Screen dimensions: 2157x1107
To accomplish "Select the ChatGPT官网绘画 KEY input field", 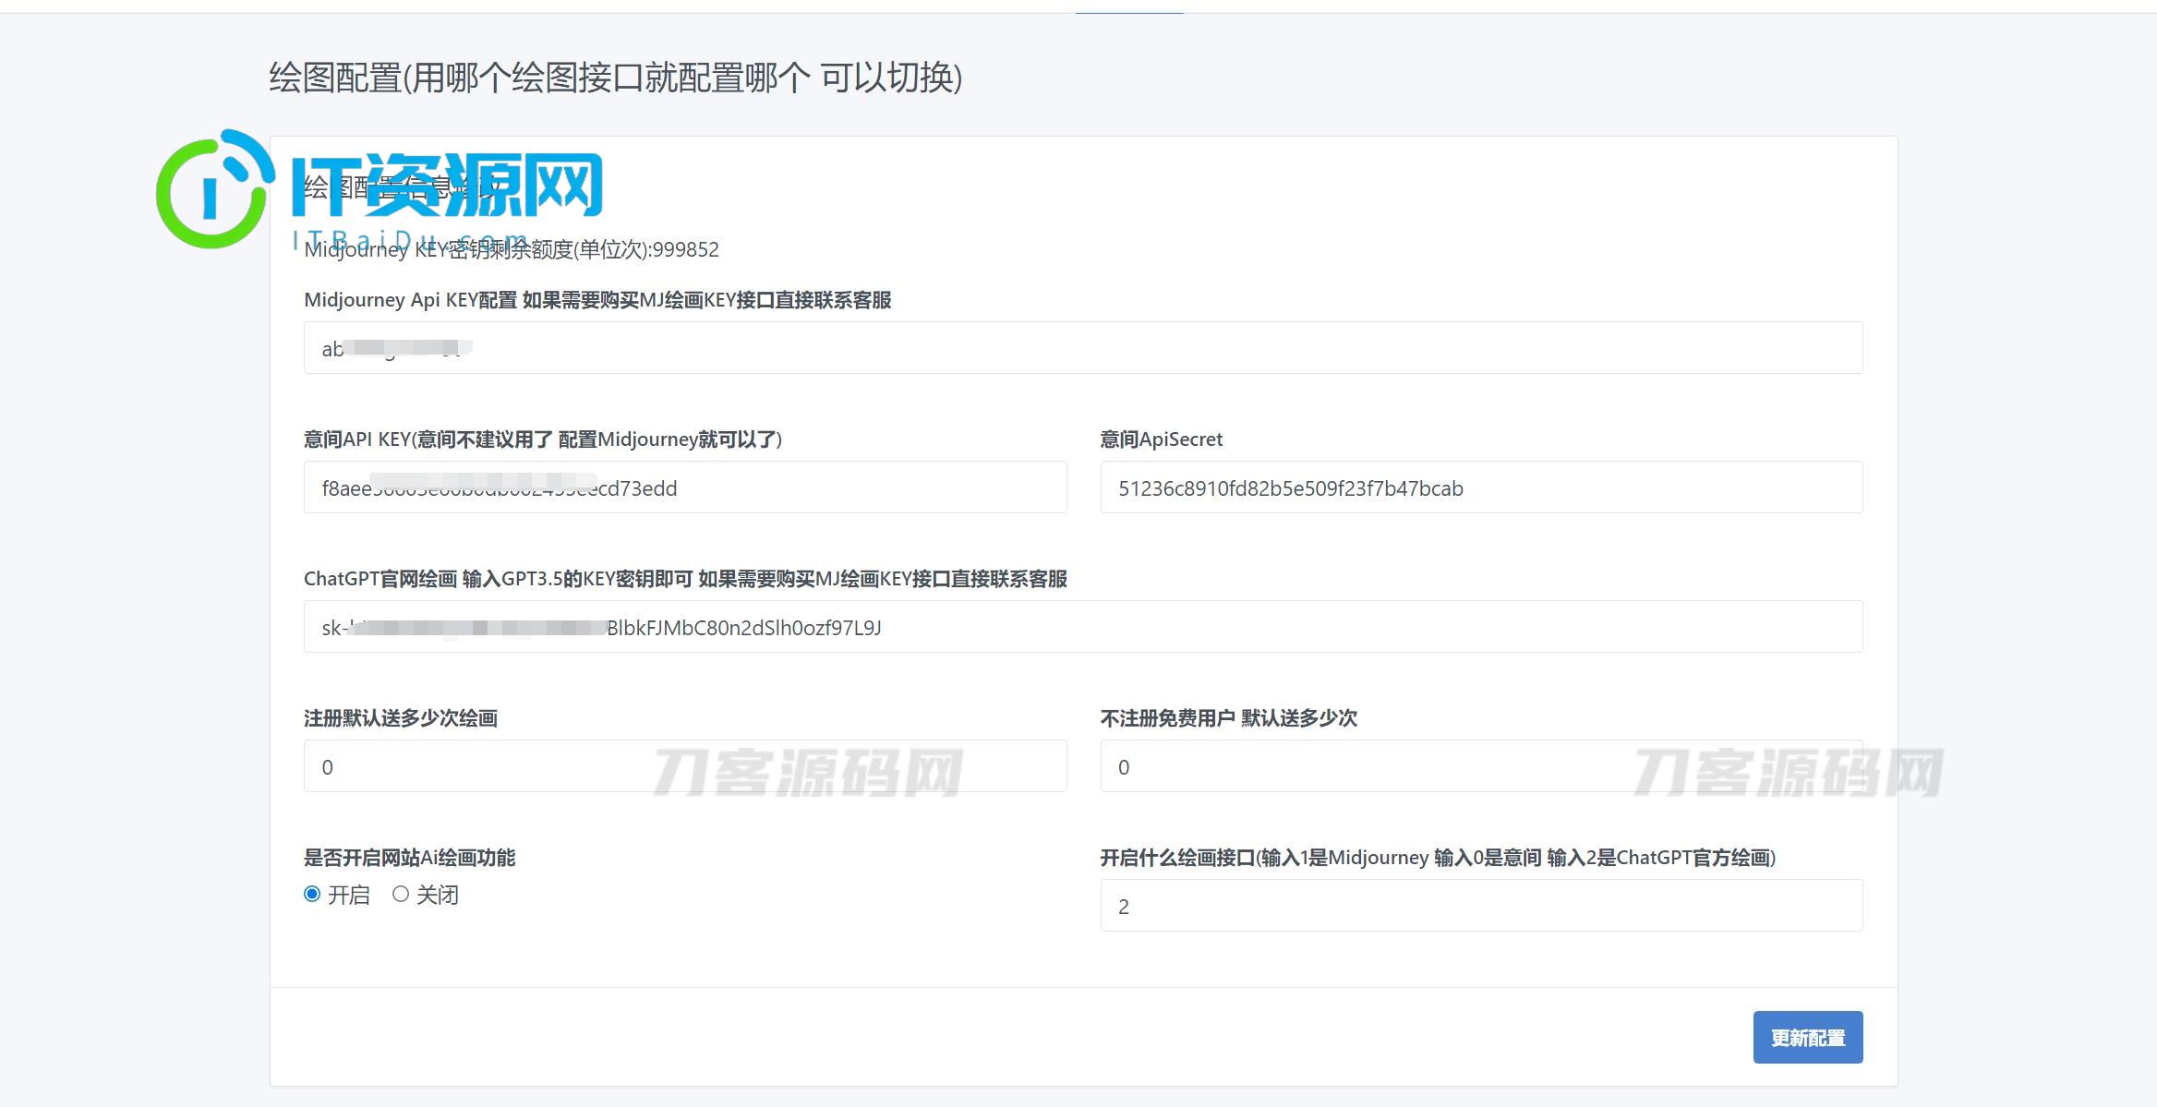I will click(x=1082, y=627).
